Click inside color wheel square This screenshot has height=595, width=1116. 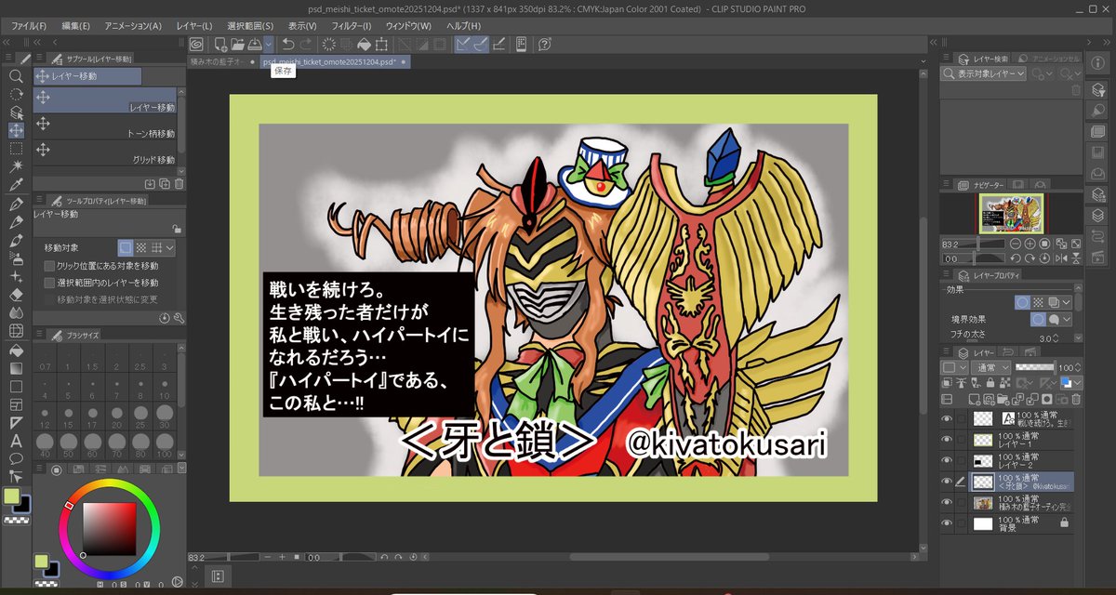(110, 529)
